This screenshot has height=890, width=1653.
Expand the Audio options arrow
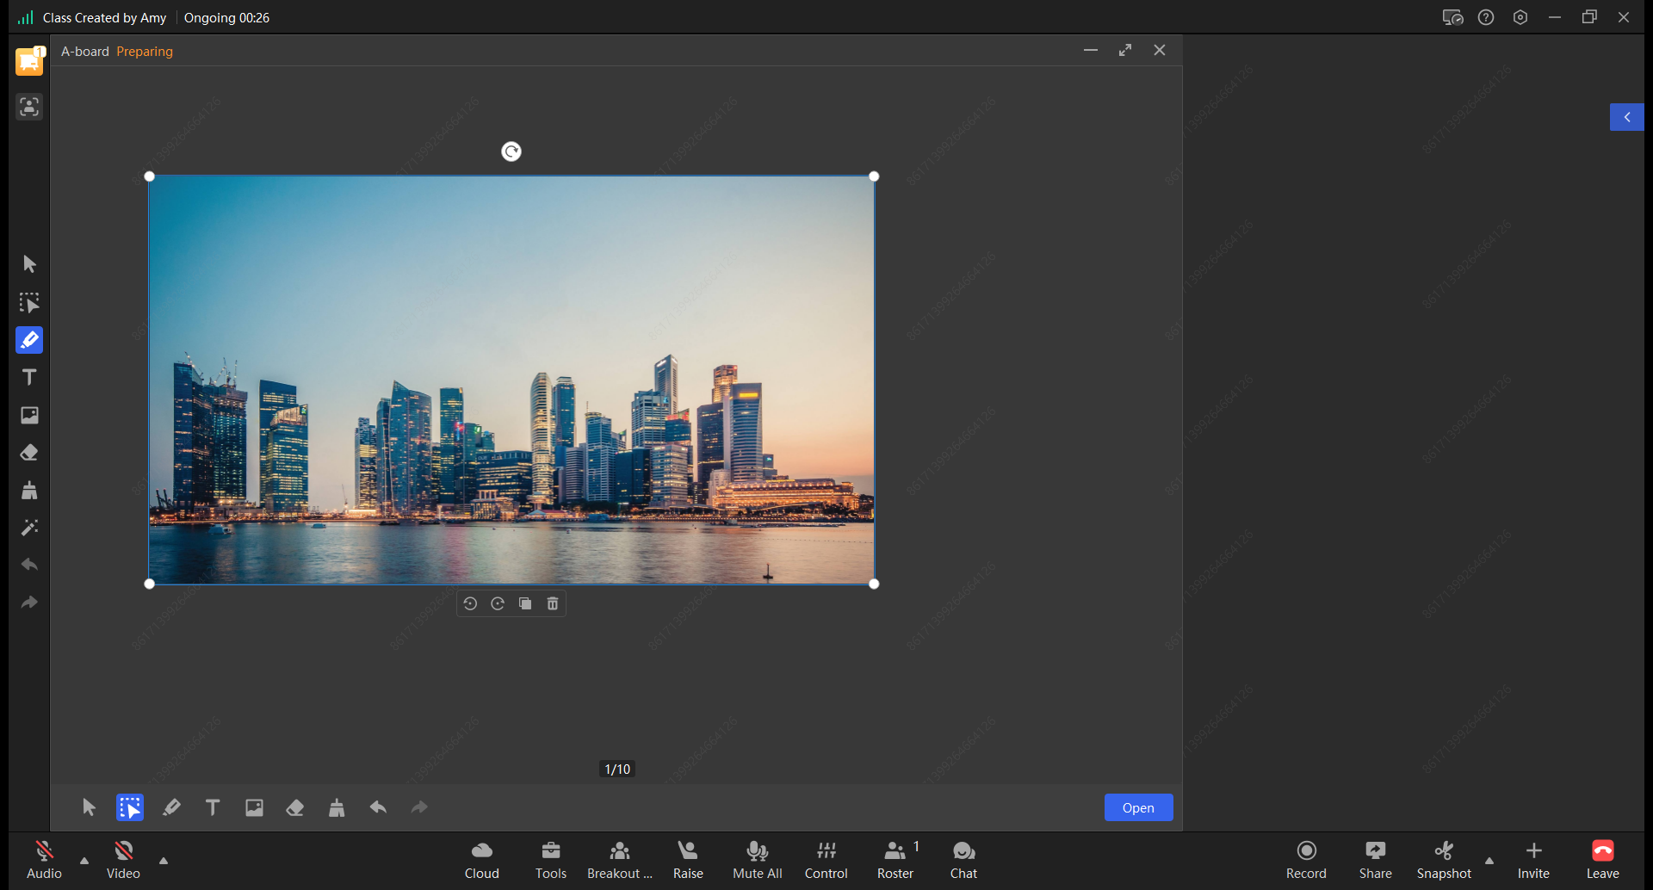[x=84, y=861]
